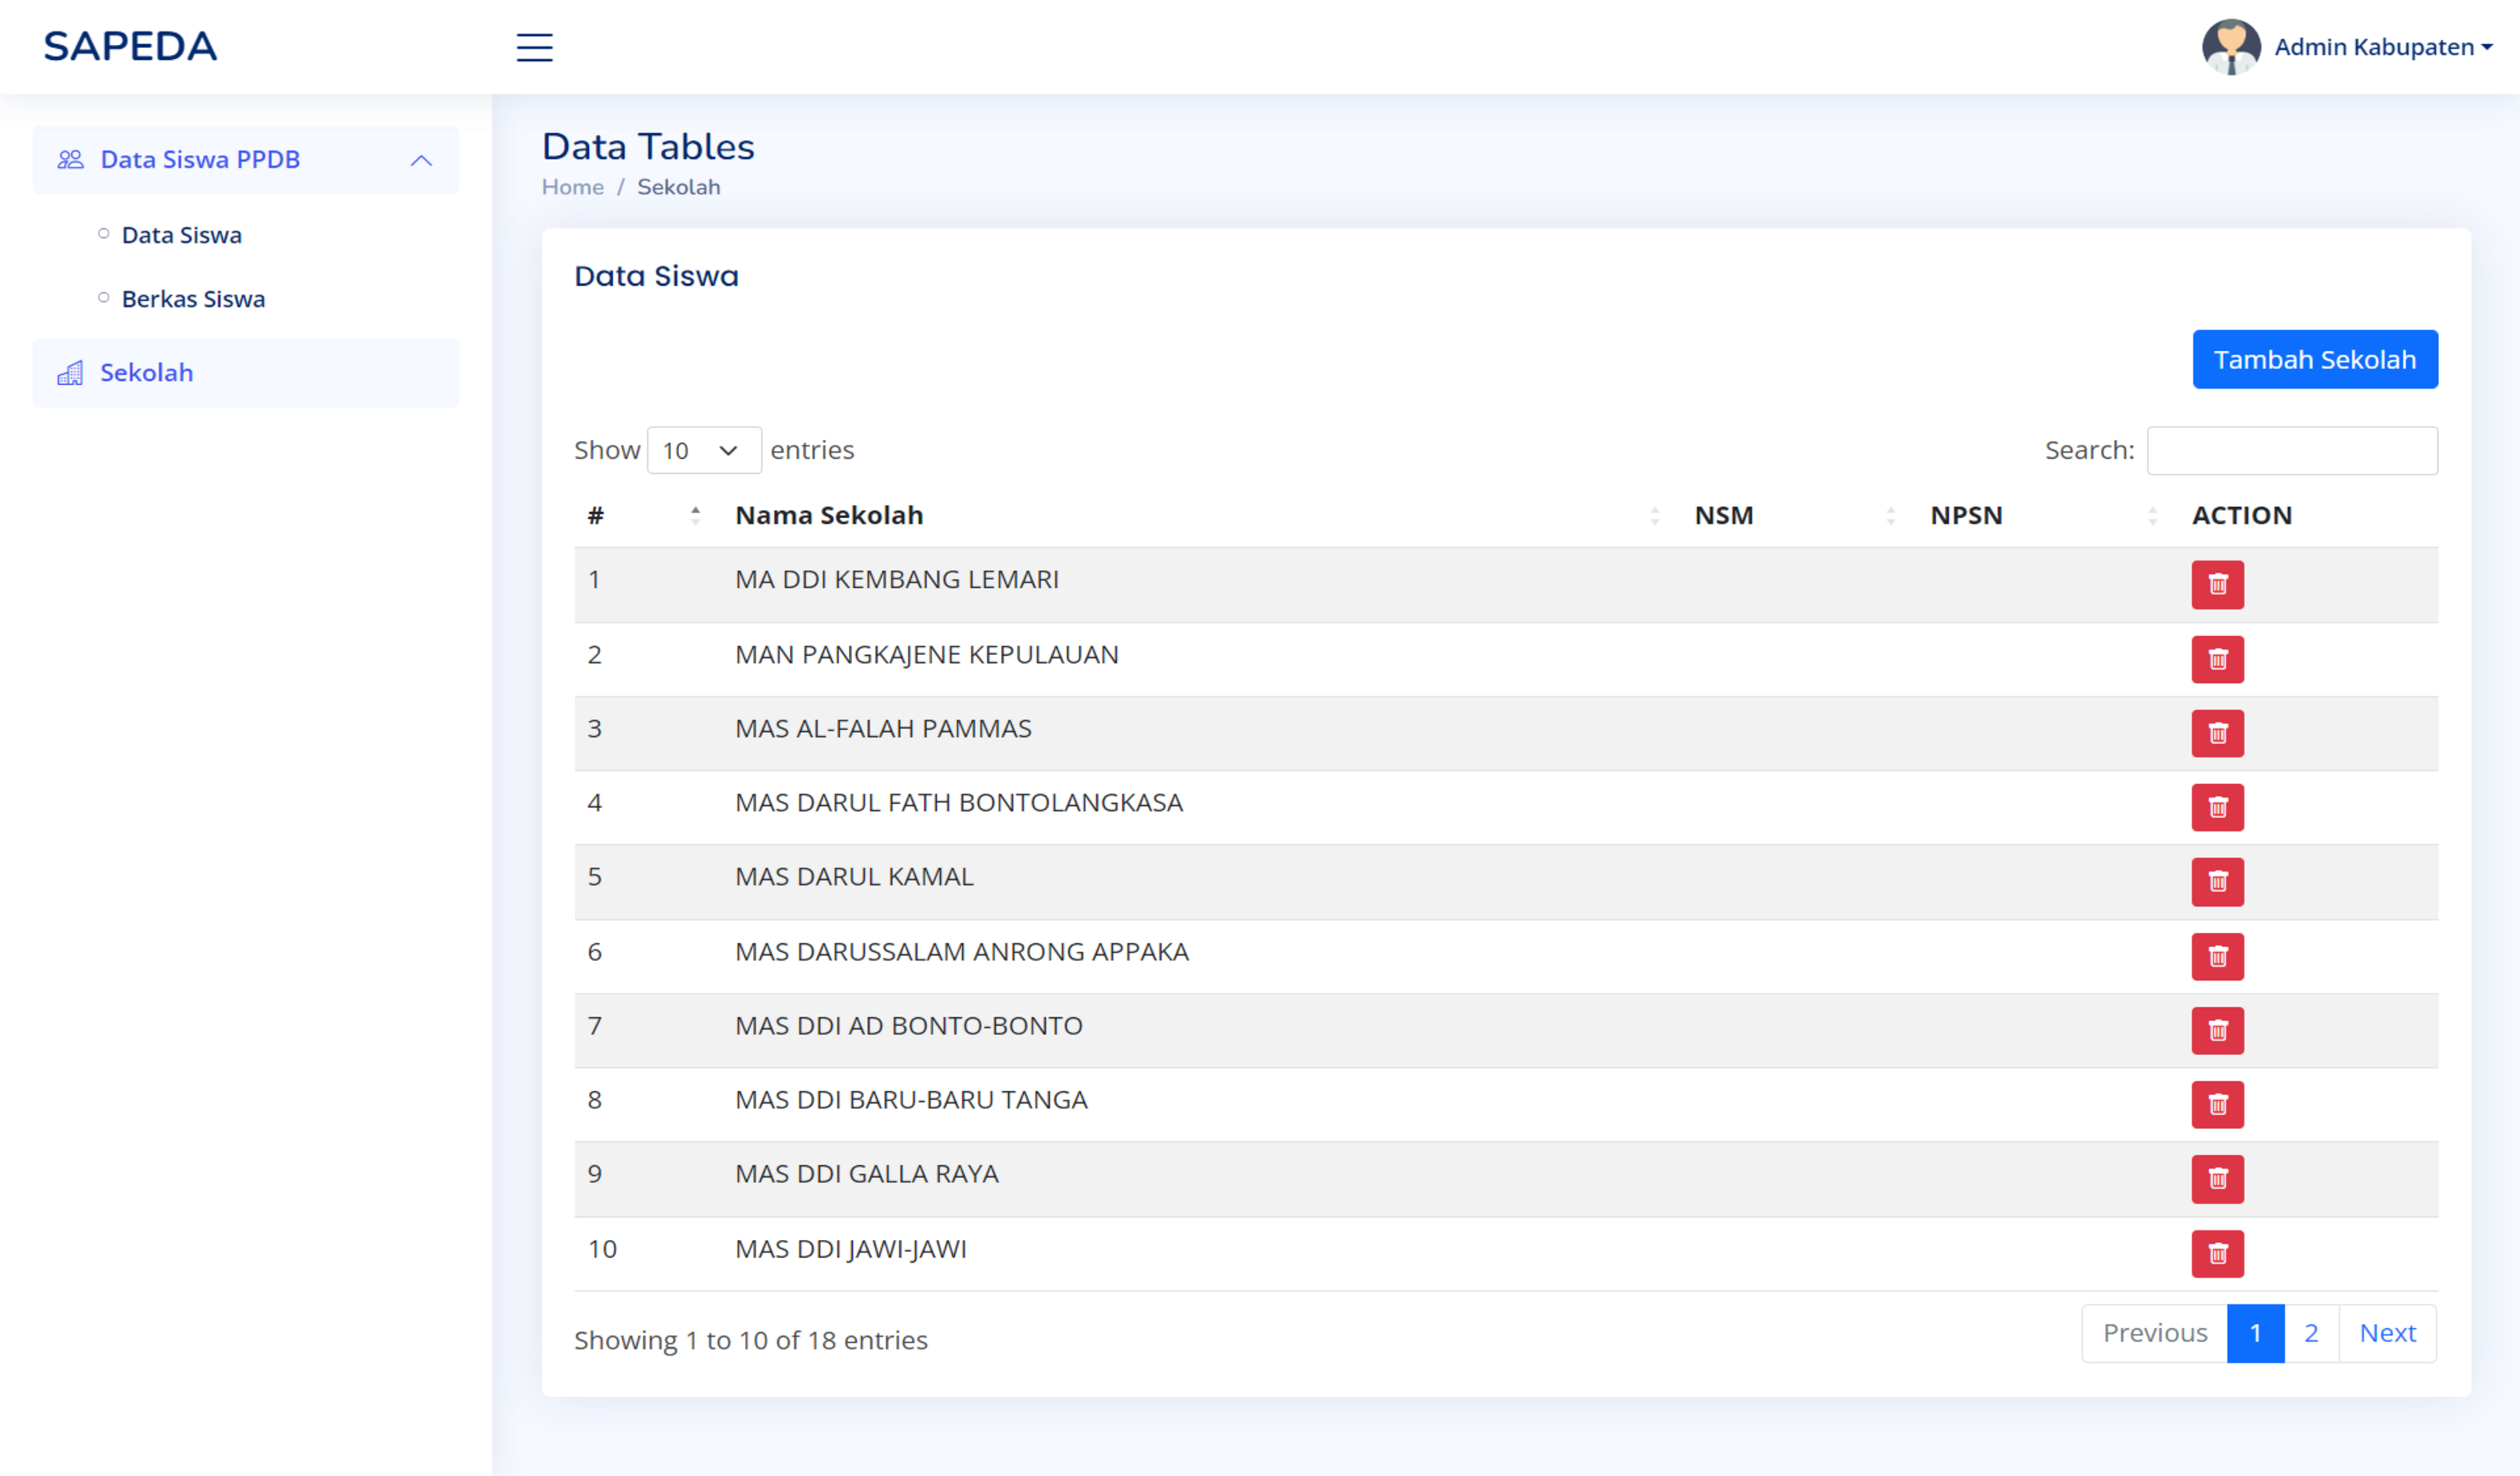Remove MAS DARUL KAMAL using trash icon

pos(2217,882)
